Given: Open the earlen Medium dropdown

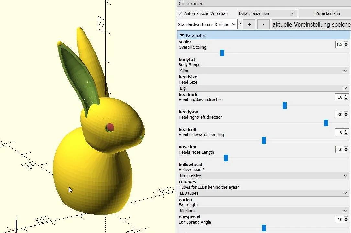Looking at the screenshot, I should pyautogui.click(x=264, y=211).
